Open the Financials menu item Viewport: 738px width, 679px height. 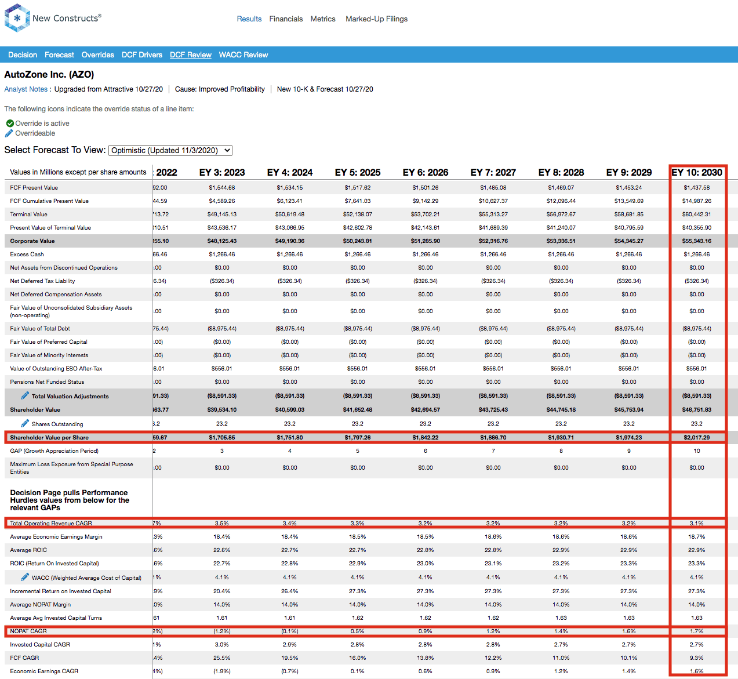pyautogui.click(x=286, y=19)
